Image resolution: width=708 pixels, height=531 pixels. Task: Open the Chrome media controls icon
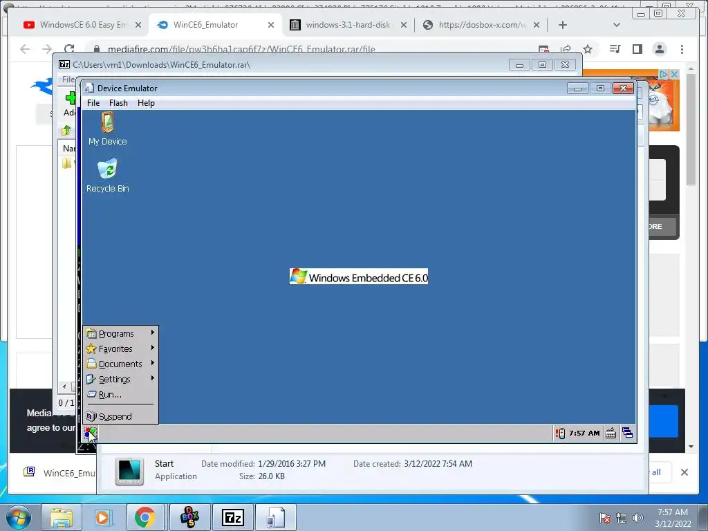(615, 49)
